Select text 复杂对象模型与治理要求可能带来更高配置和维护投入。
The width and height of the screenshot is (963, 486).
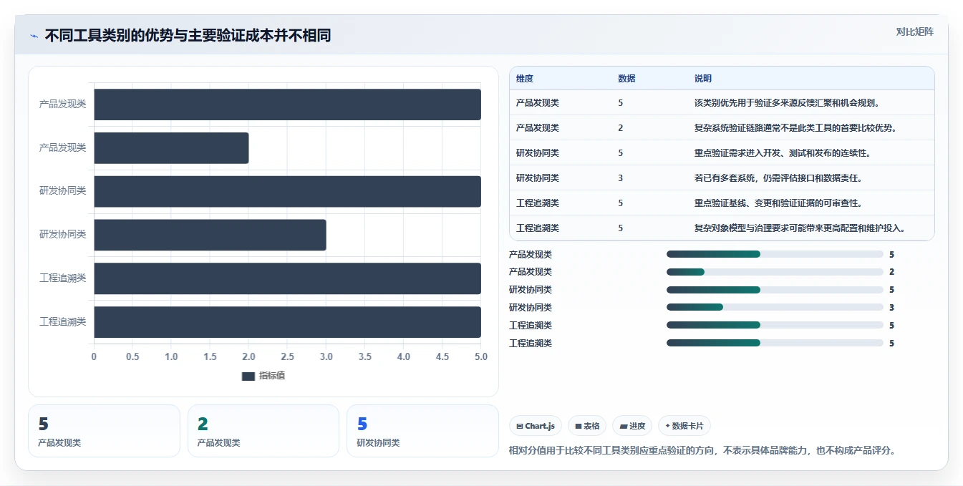pyautogui.click(x=800, y=228)
